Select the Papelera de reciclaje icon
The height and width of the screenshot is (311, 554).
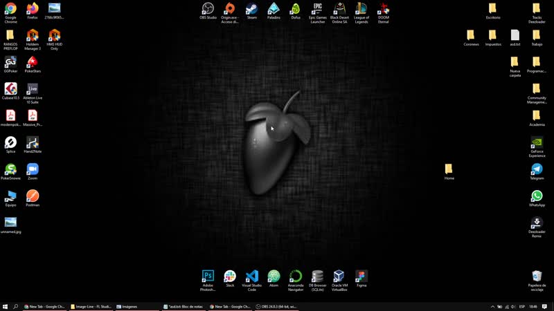pos(537,276)
